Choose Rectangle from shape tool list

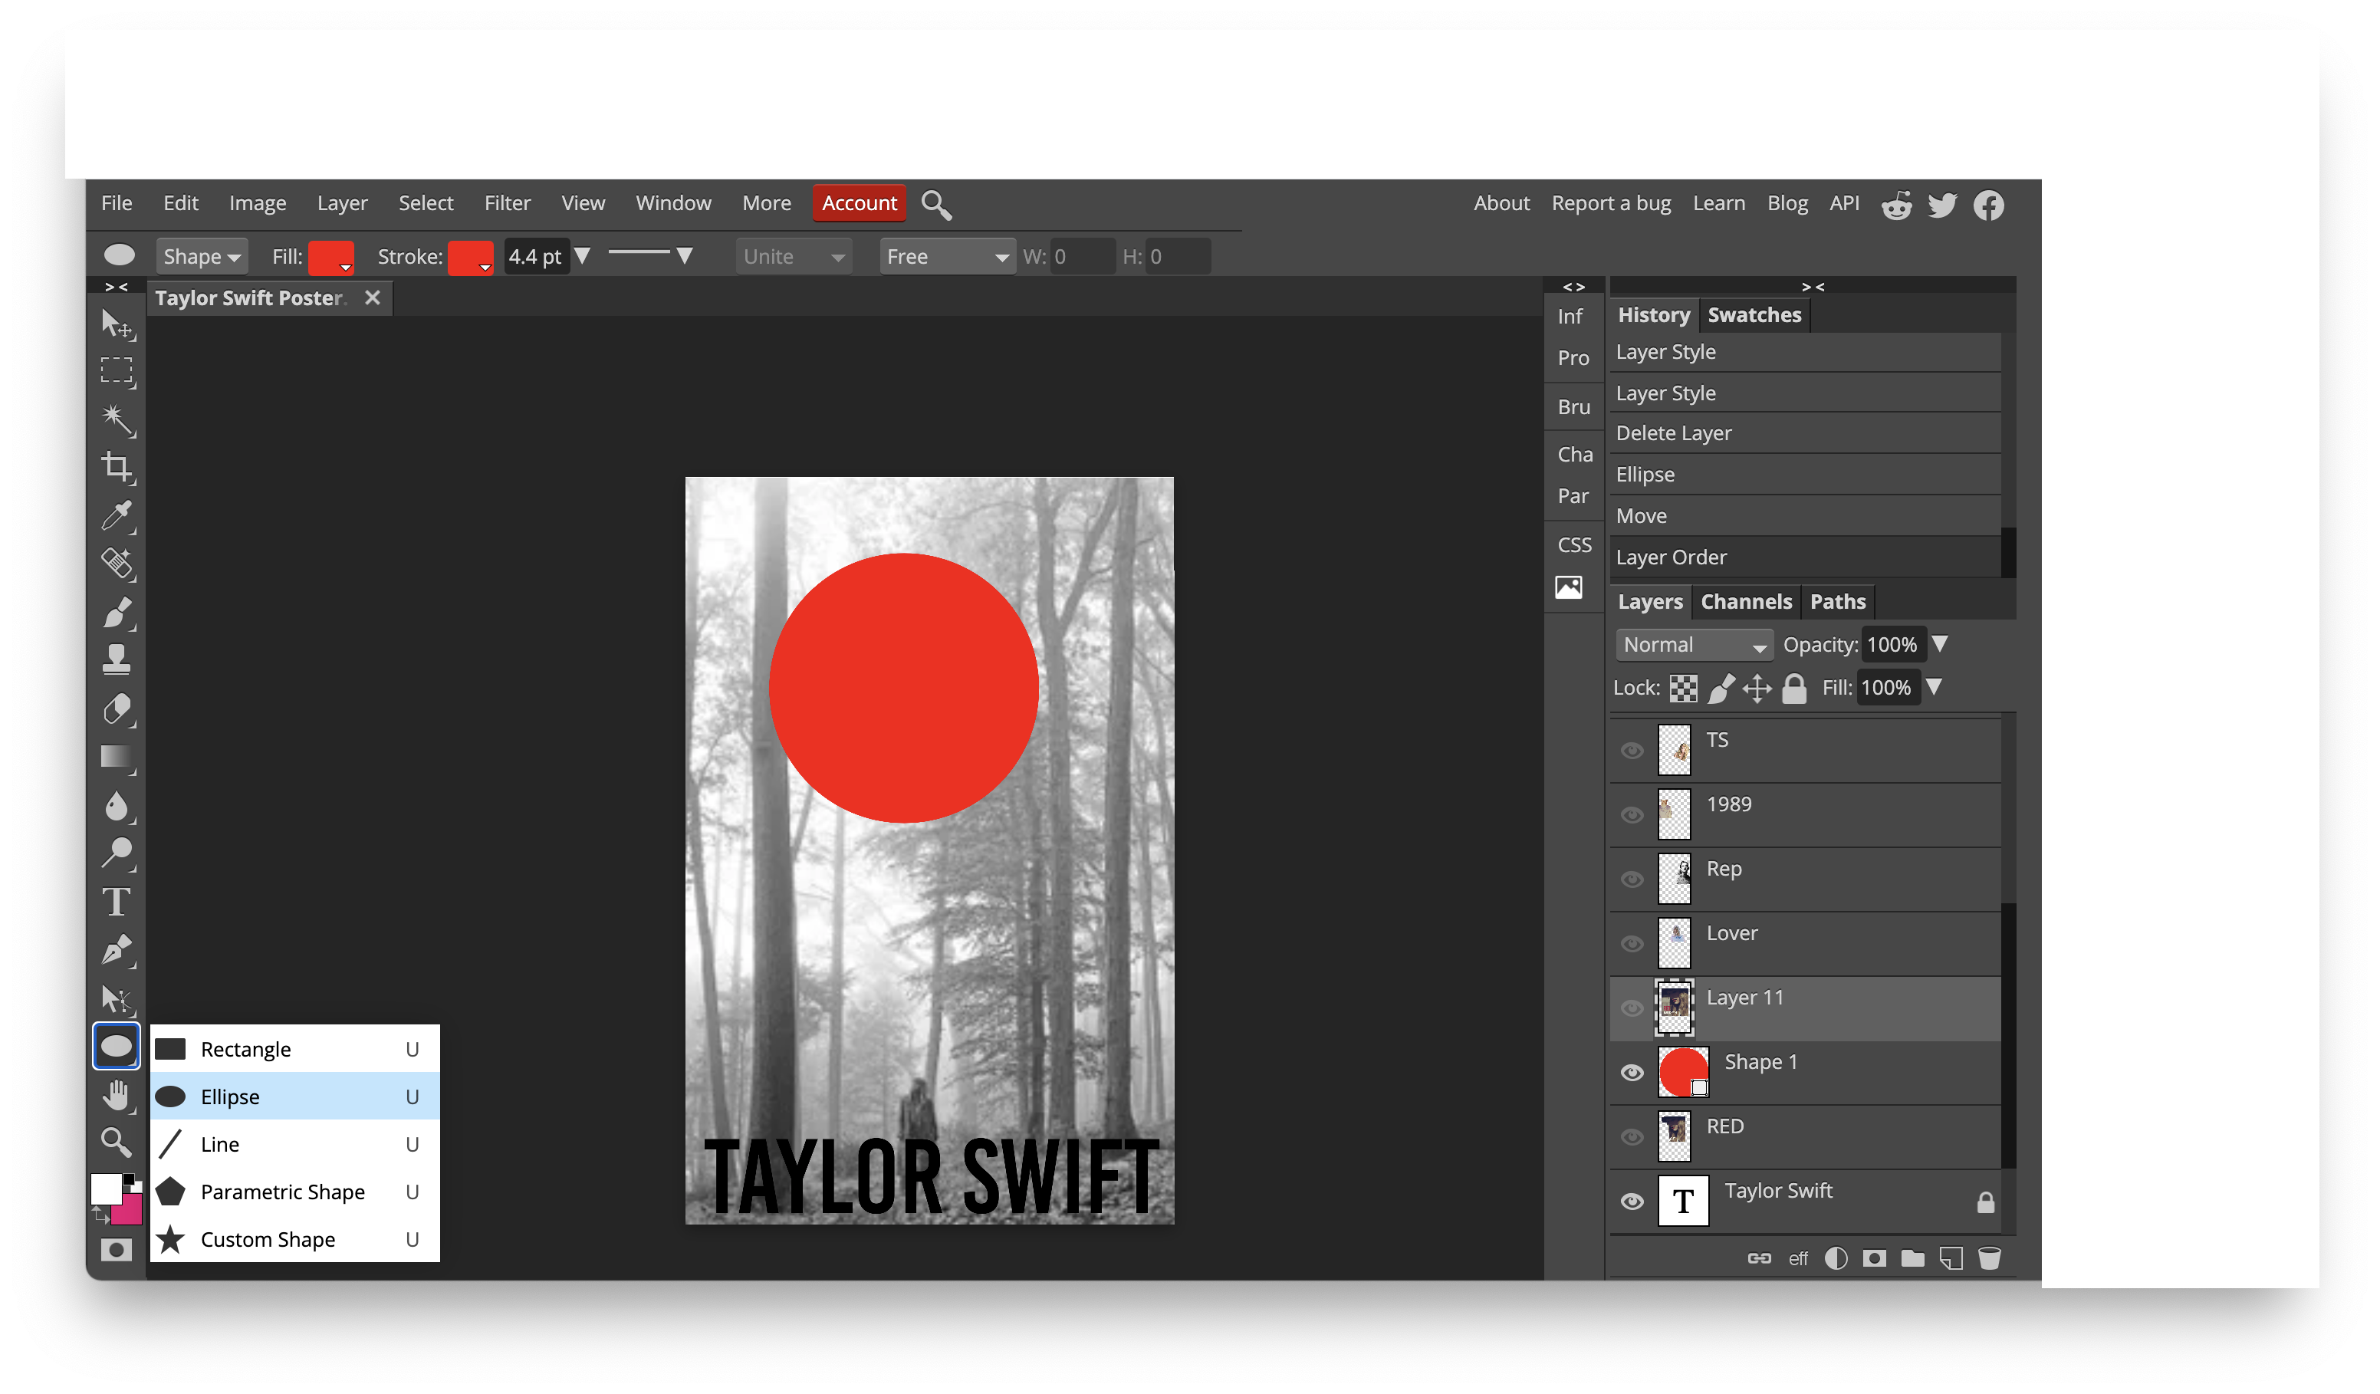(294, 1049)
